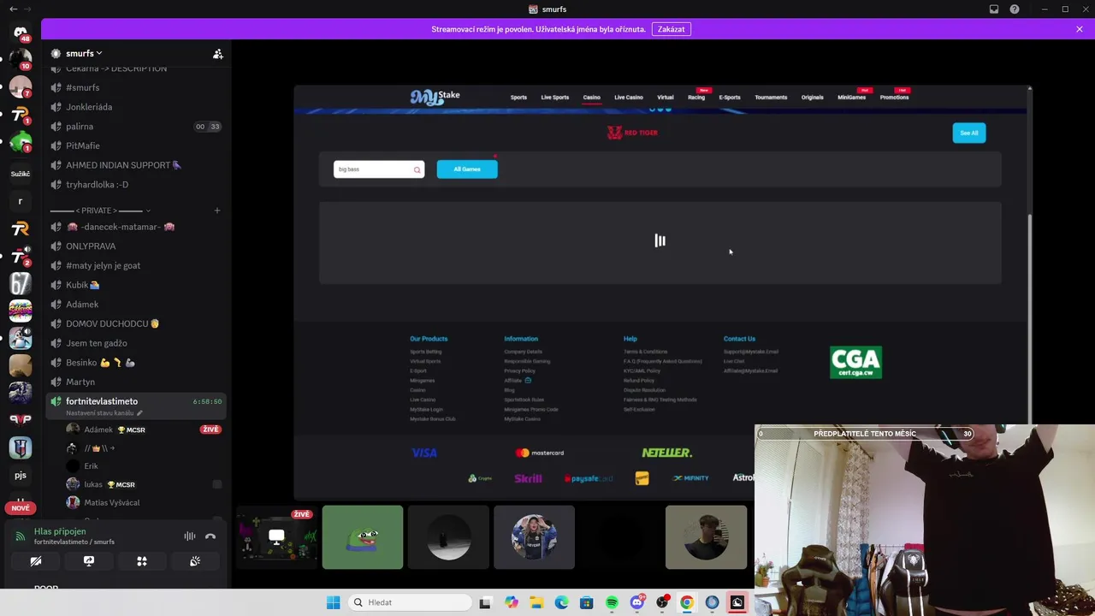This screenshot has height=616, width=1095.
Task: Click the invite people icon beside smurfs
Action: pyautogui.click(x=218, y=54)
